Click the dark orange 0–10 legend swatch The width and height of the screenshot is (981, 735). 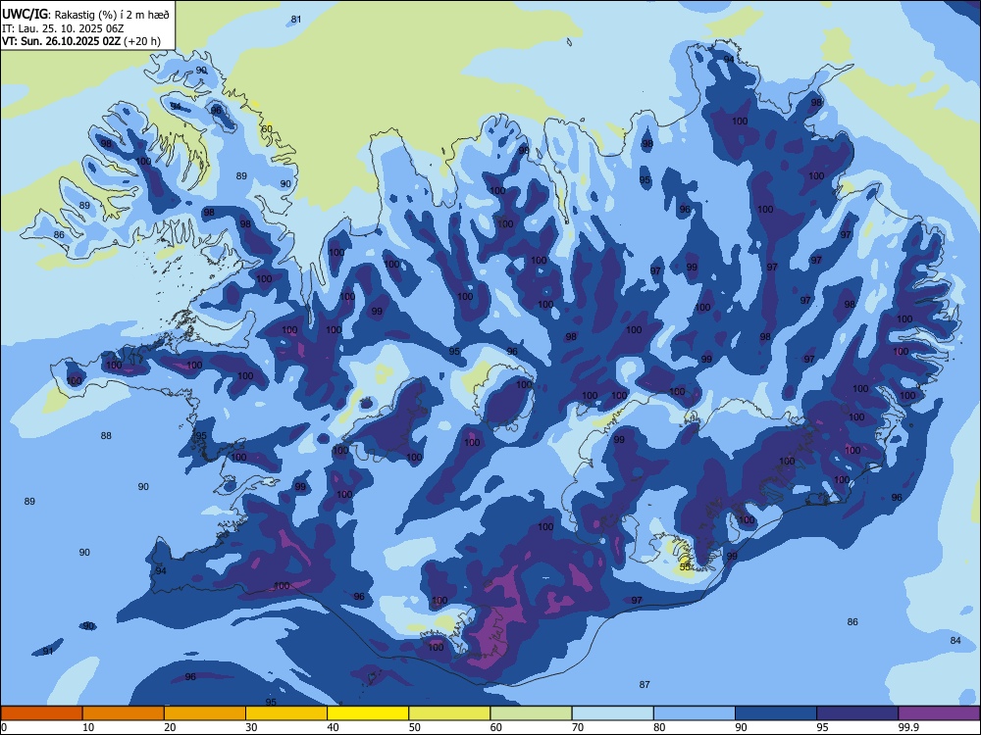[x=41, y=713]
